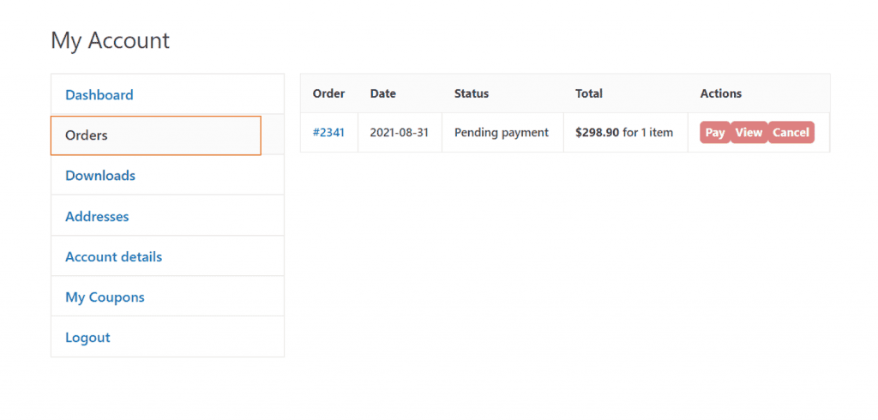
Task: Click the Status column header
Action: pos(471,93)
